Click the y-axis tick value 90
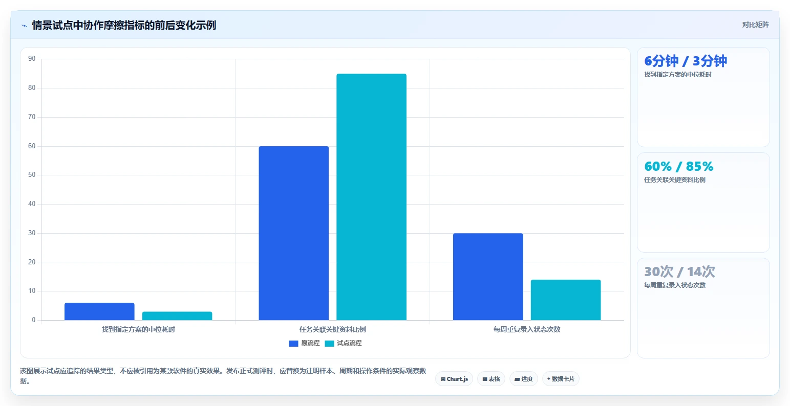The height and width of the screenshot is (406, 790). (32, 59)
